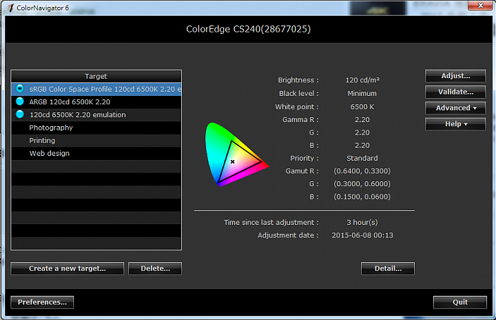This screenshot has height=320, width=496.
Task: Start monitor validation with Validate button
Action: pos(455,92)
